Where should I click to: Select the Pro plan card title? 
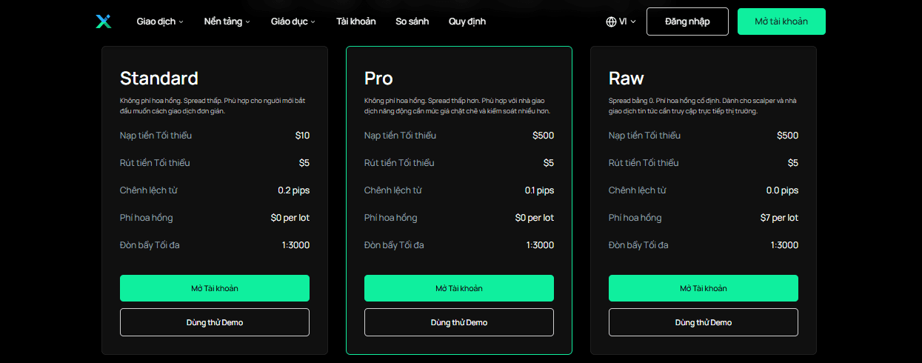pos(378,79)
